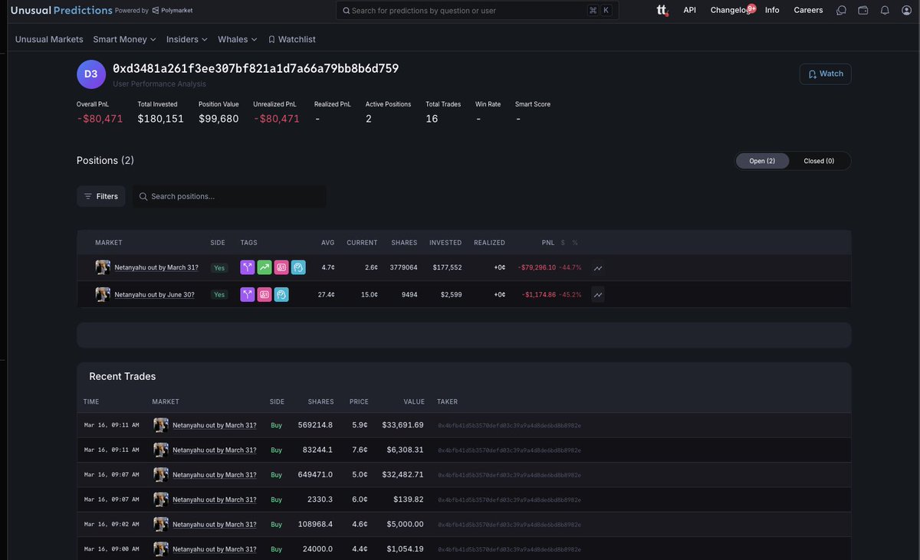Toggle PNL sort by percent
The image size is (920, 560).
pyautogui.click(x=575, y=243)
